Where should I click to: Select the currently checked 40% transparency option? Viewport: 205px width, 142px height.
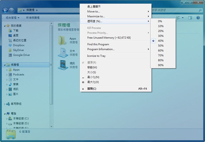[163, 41]
